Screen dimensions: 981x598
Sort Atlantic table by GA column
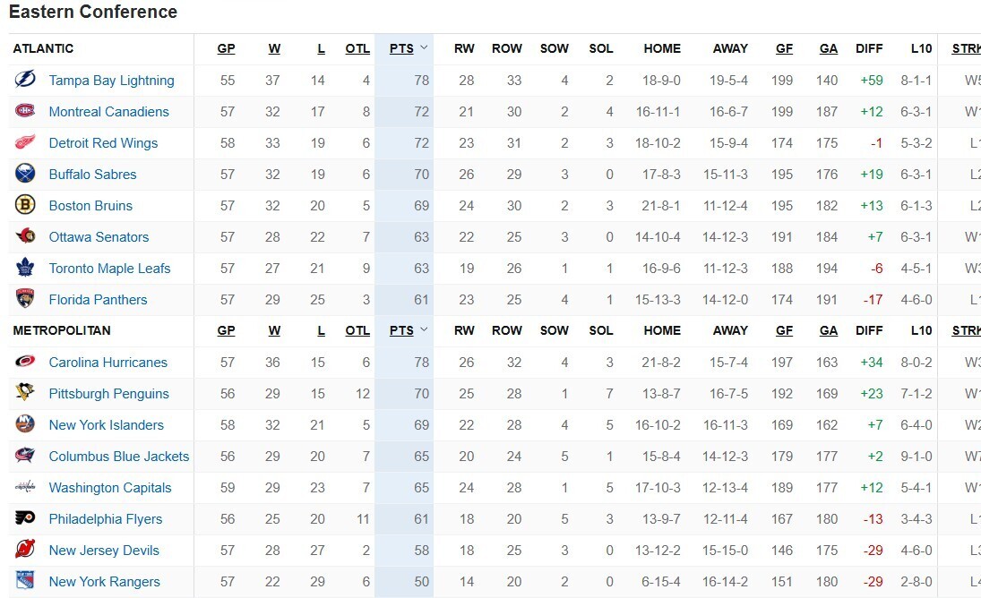pyautogui.click(x=829, y=48)
